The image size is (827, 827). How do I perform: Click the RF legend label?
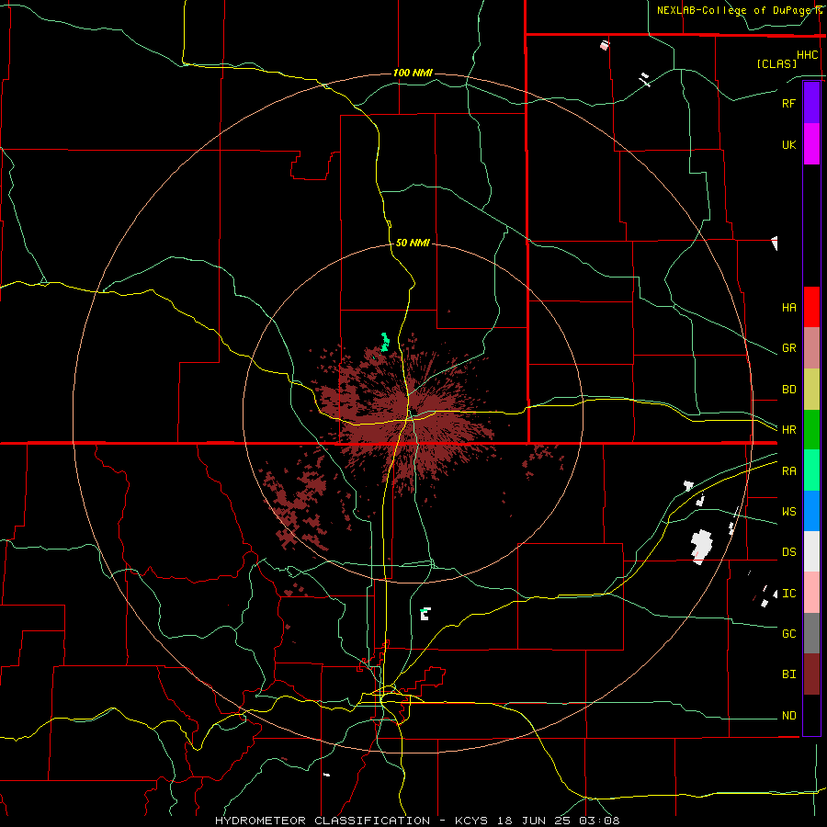tap(788, 103)
